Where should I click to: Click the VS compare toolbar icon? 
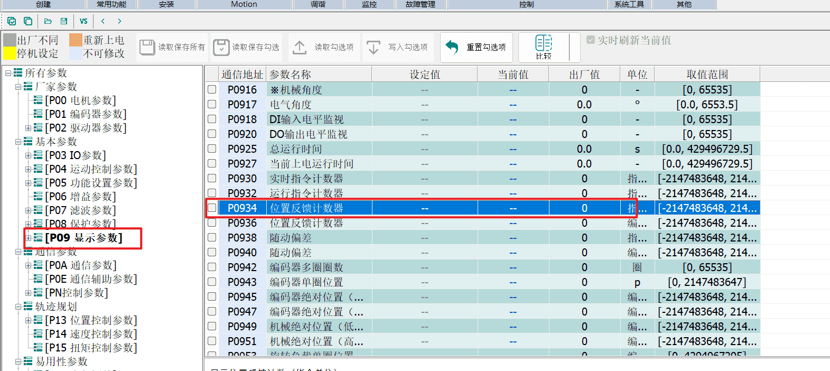click(83, 21)
